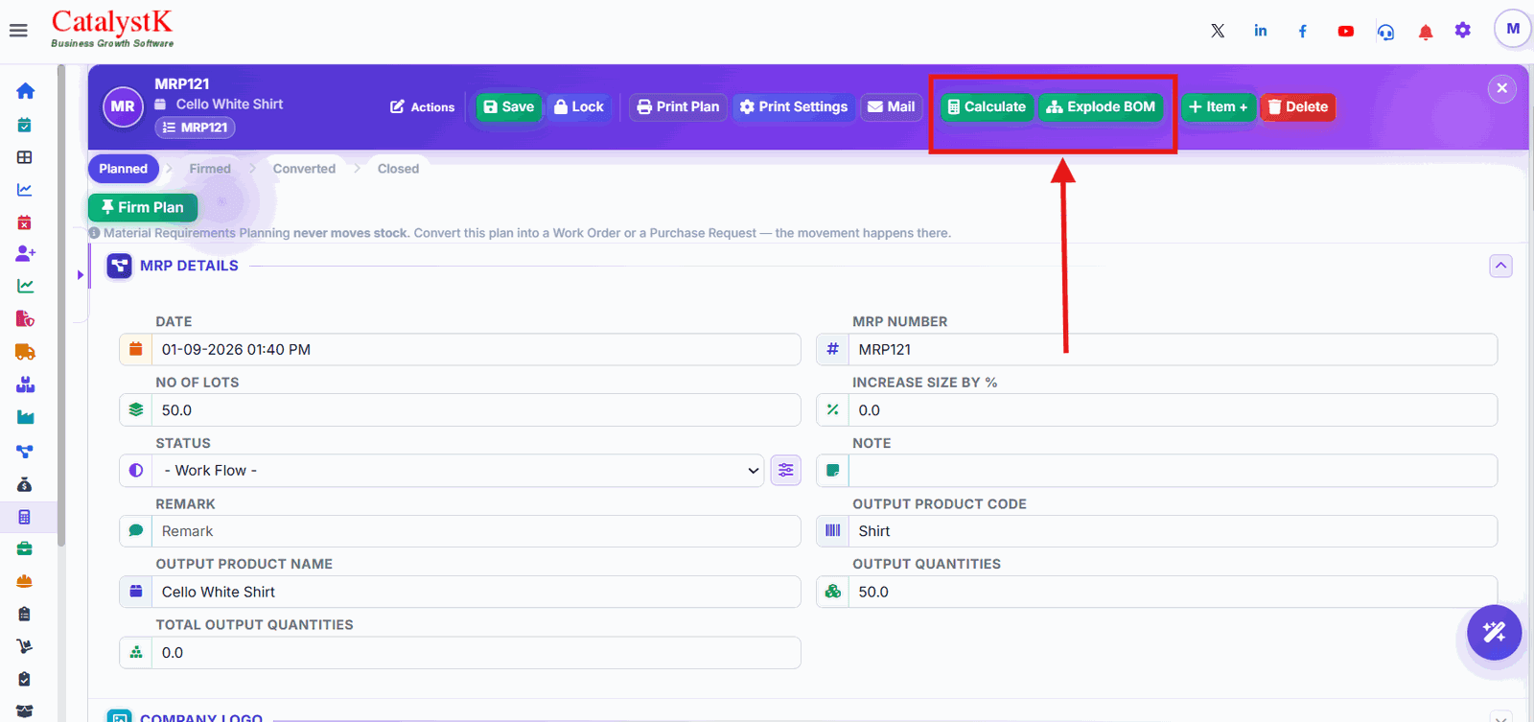Open the LinkedIn icon in top bar
The image size is (1534, 722).
(x=1261, y=31)
